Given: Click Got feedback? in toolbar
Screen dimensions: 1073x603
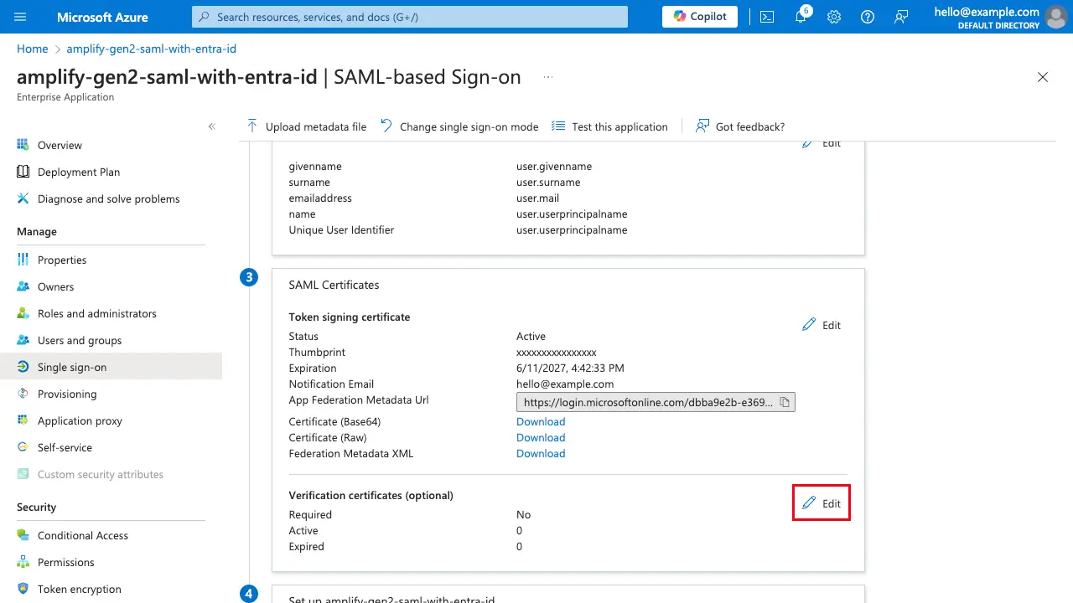Looking at the screenshot, I should click(x=740, y=126).
